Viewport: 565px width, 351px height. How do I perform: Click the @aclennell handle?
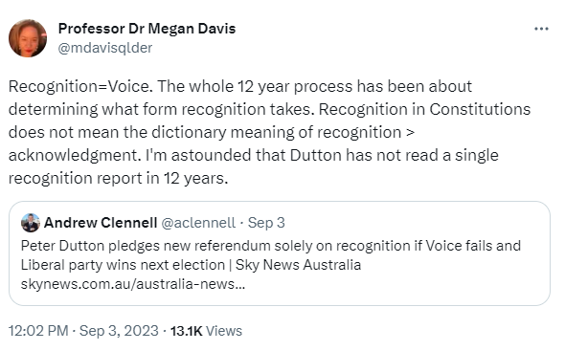point(198,223)
